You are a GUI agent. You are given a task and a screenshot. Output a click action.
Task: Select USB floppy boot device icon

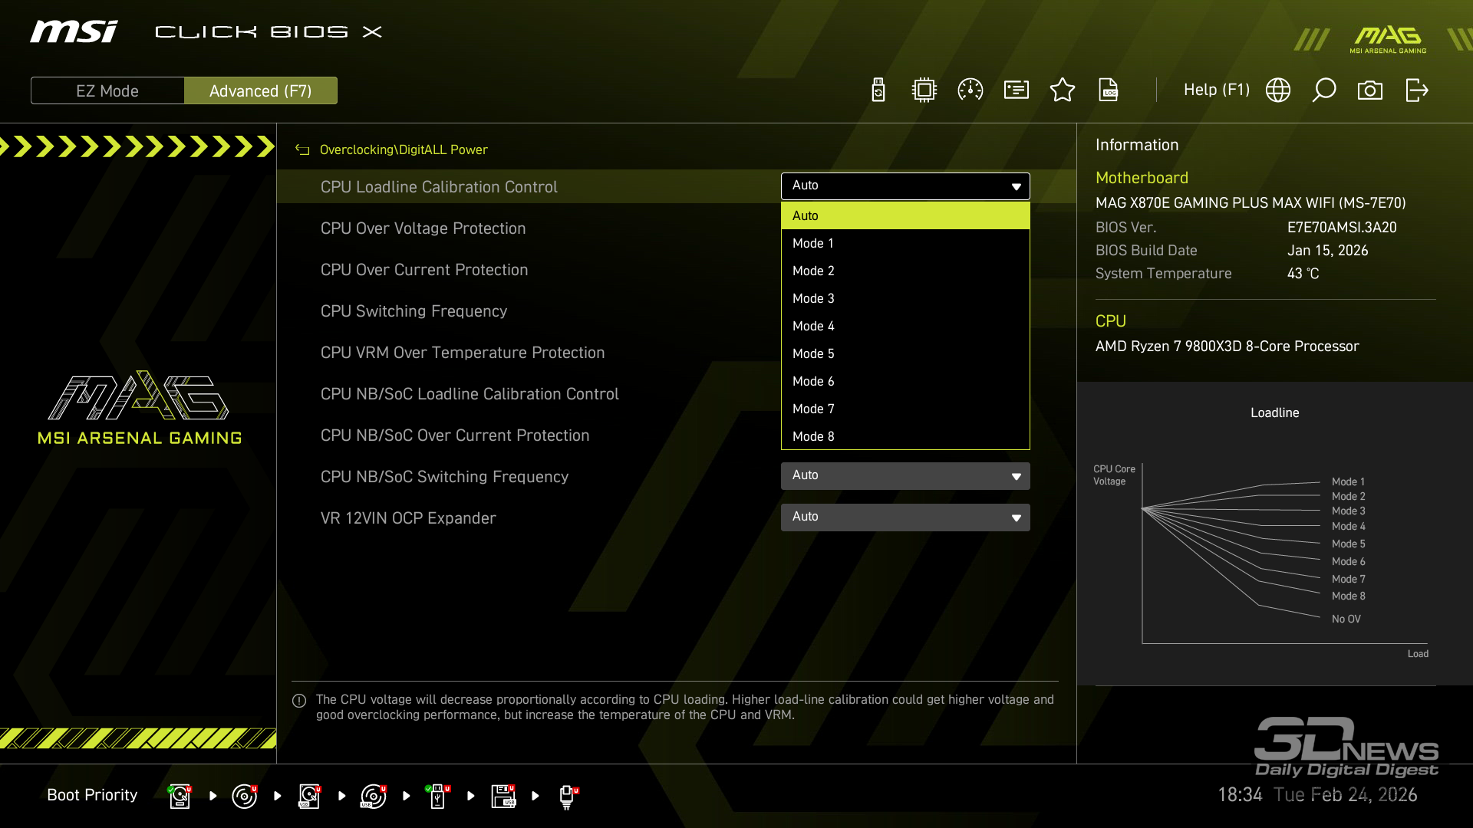point(503,796)
